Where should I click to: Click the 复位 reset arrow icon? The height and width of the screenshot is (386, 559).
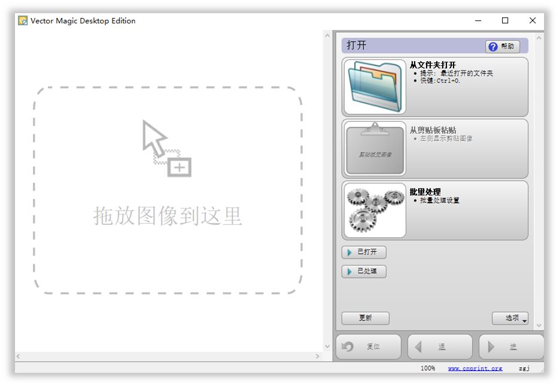[348, 346]
